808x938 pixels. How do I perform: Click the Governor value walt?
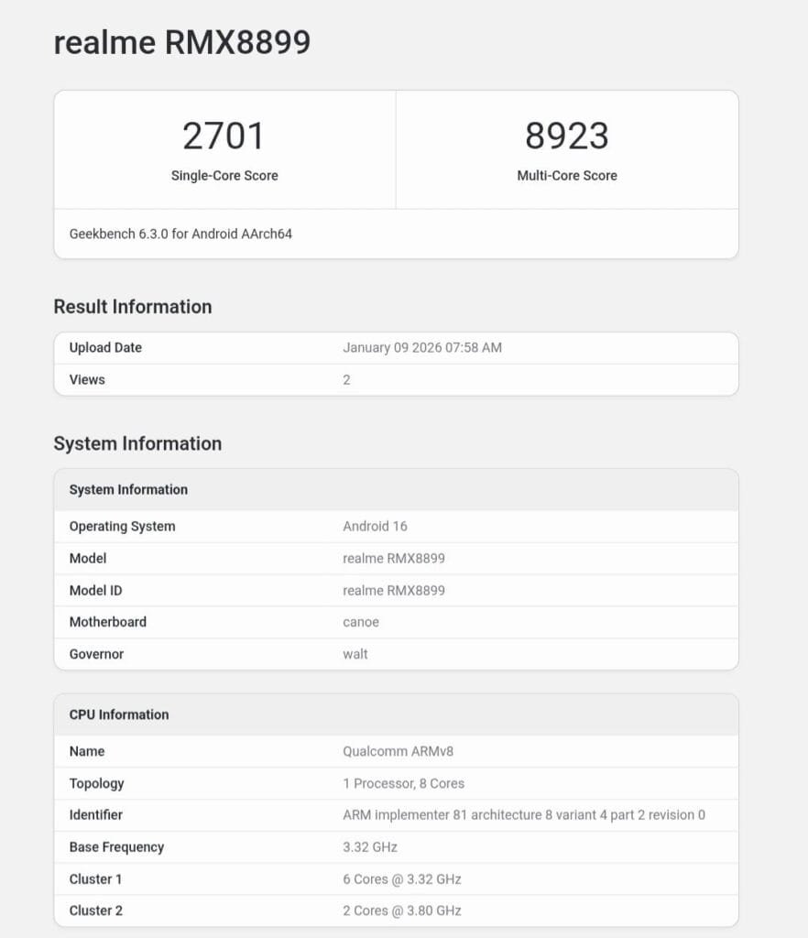tap(355, 654)
